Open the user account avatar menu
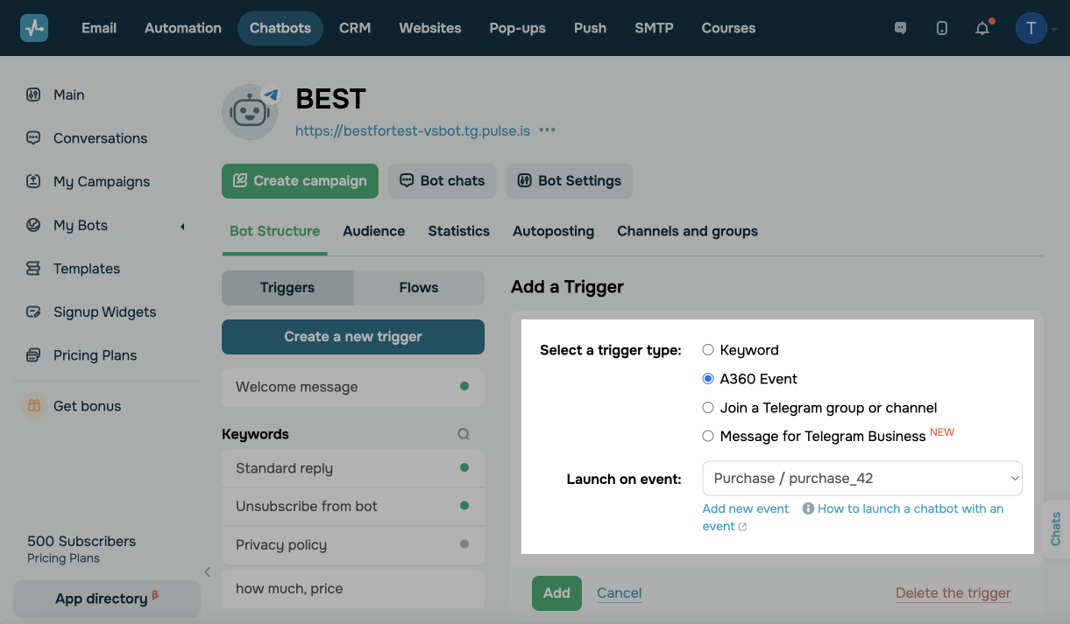The height and width of the screenshot is (624, 1070). pos(1031,28)
